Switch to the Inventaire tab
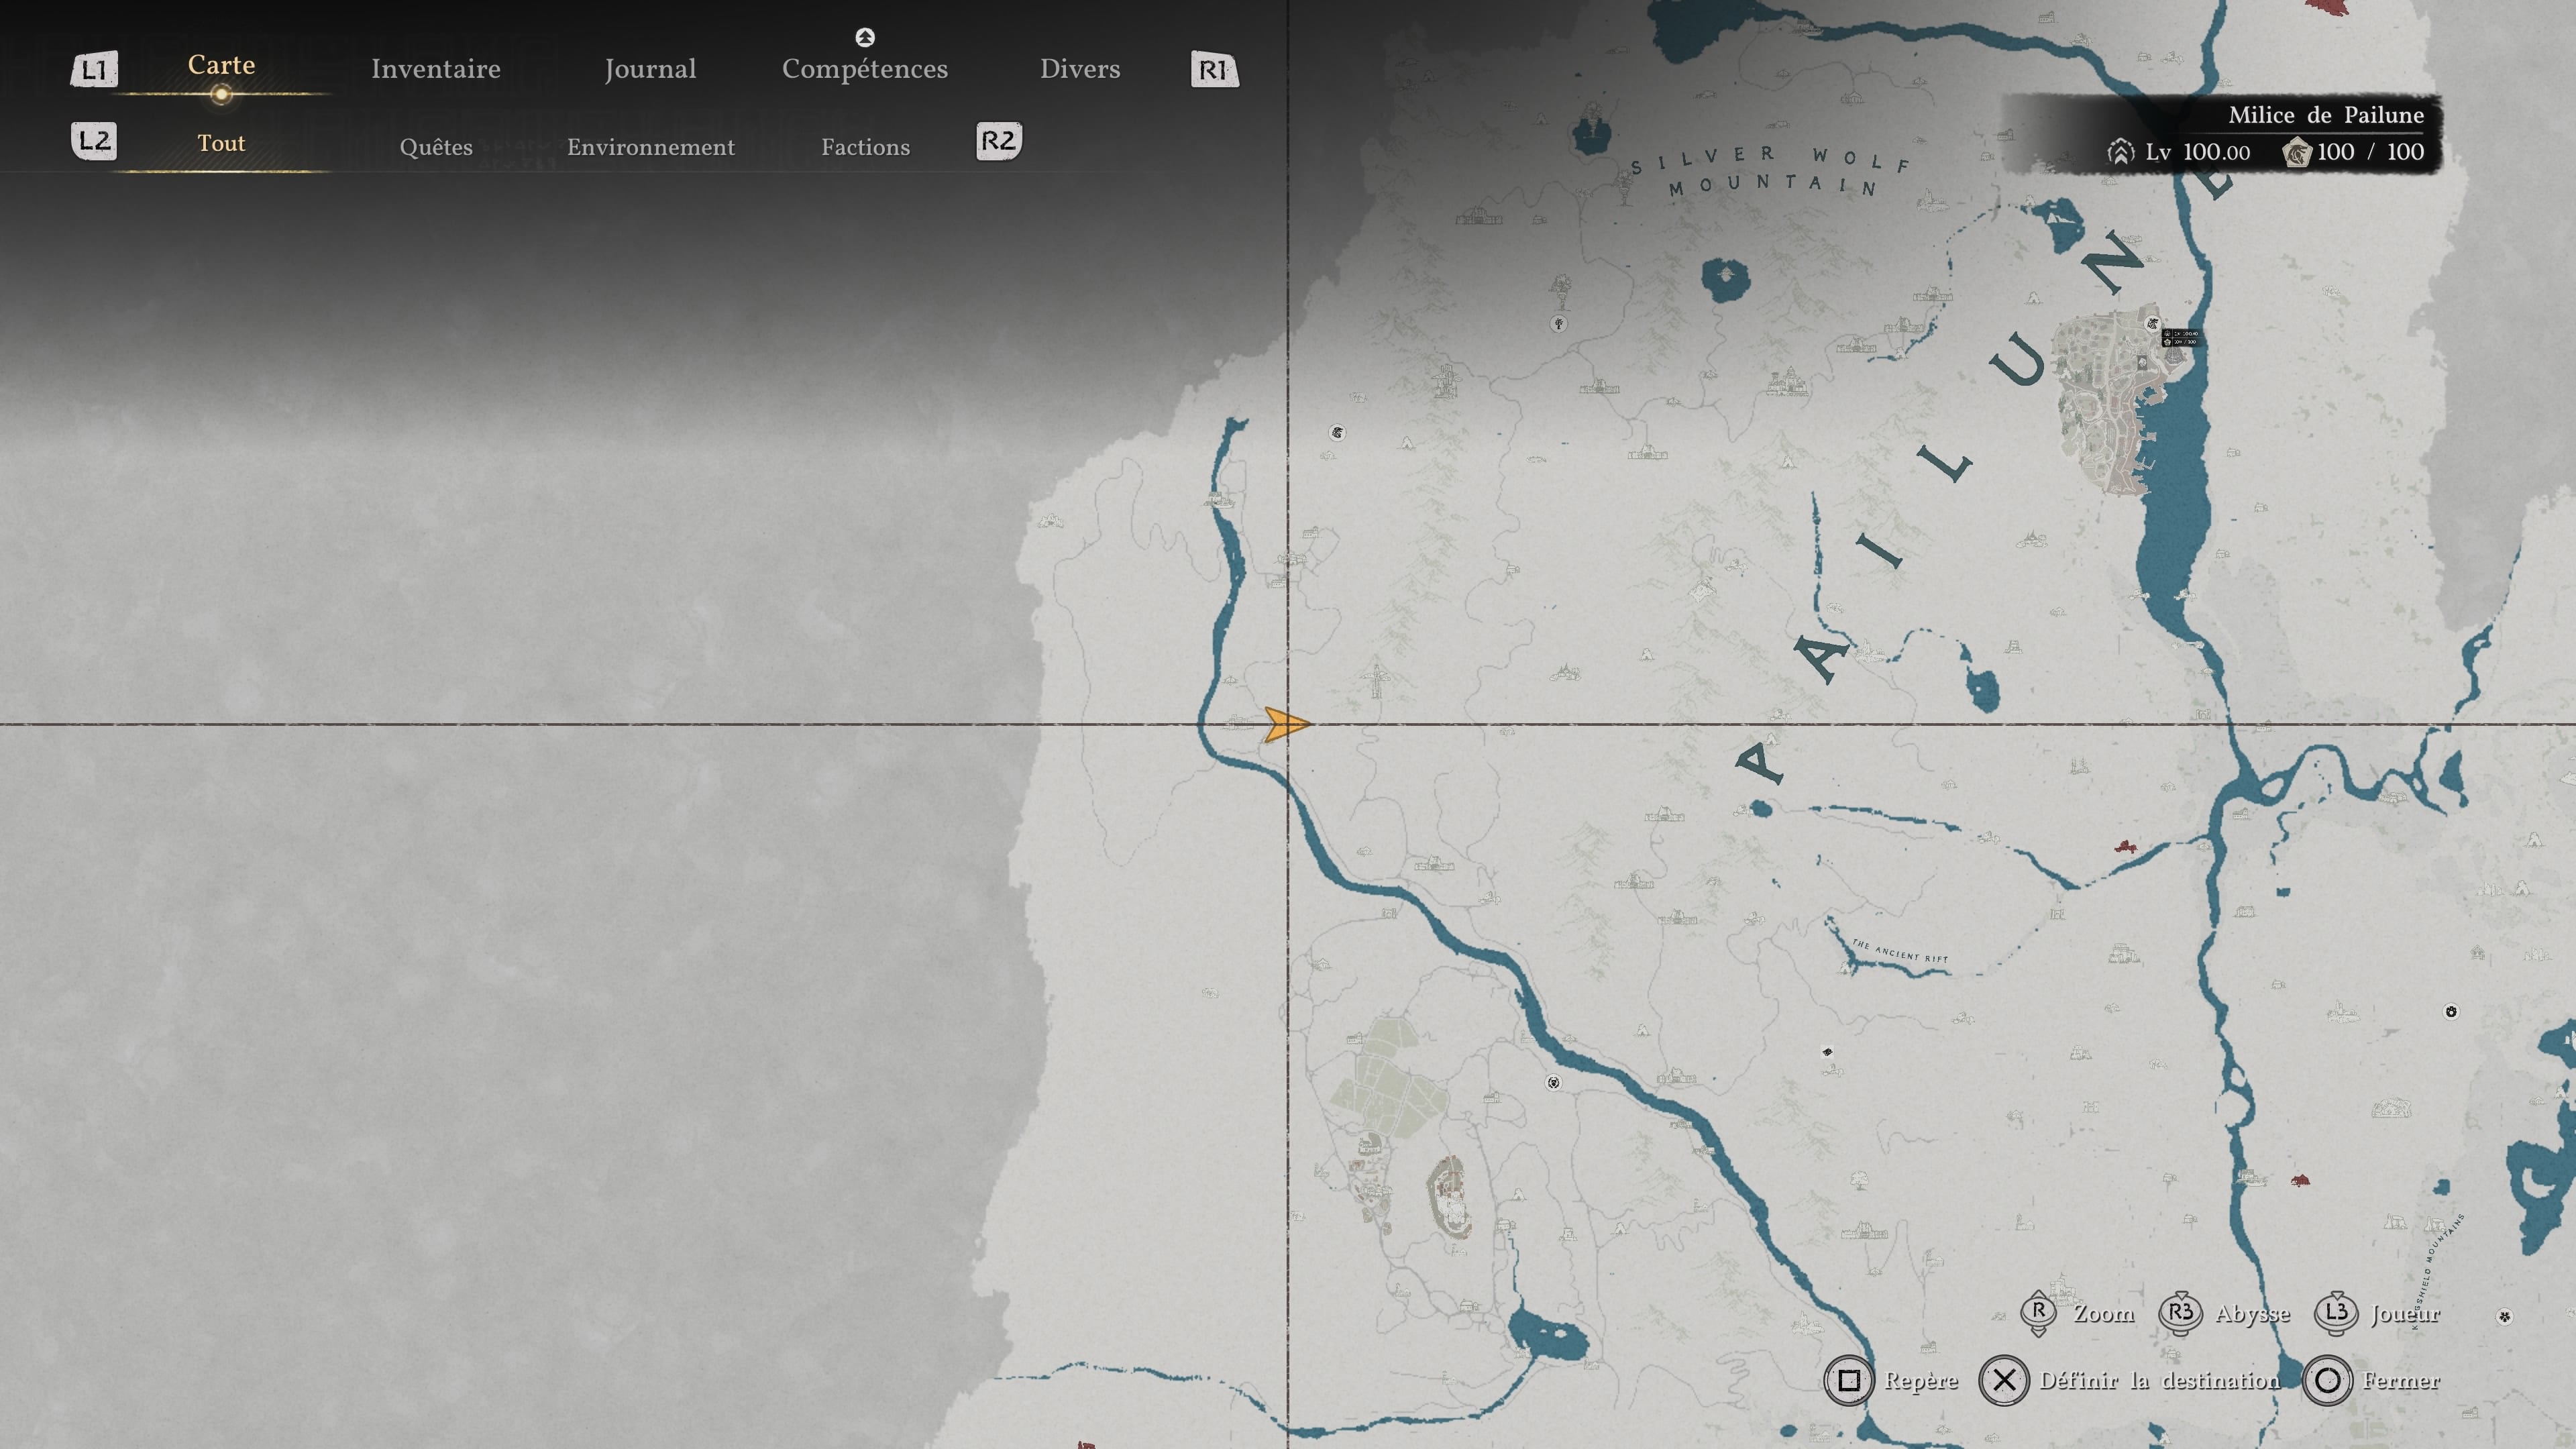The height and width of the screenshot is (1449, 2576). click(x=436, y=69)
